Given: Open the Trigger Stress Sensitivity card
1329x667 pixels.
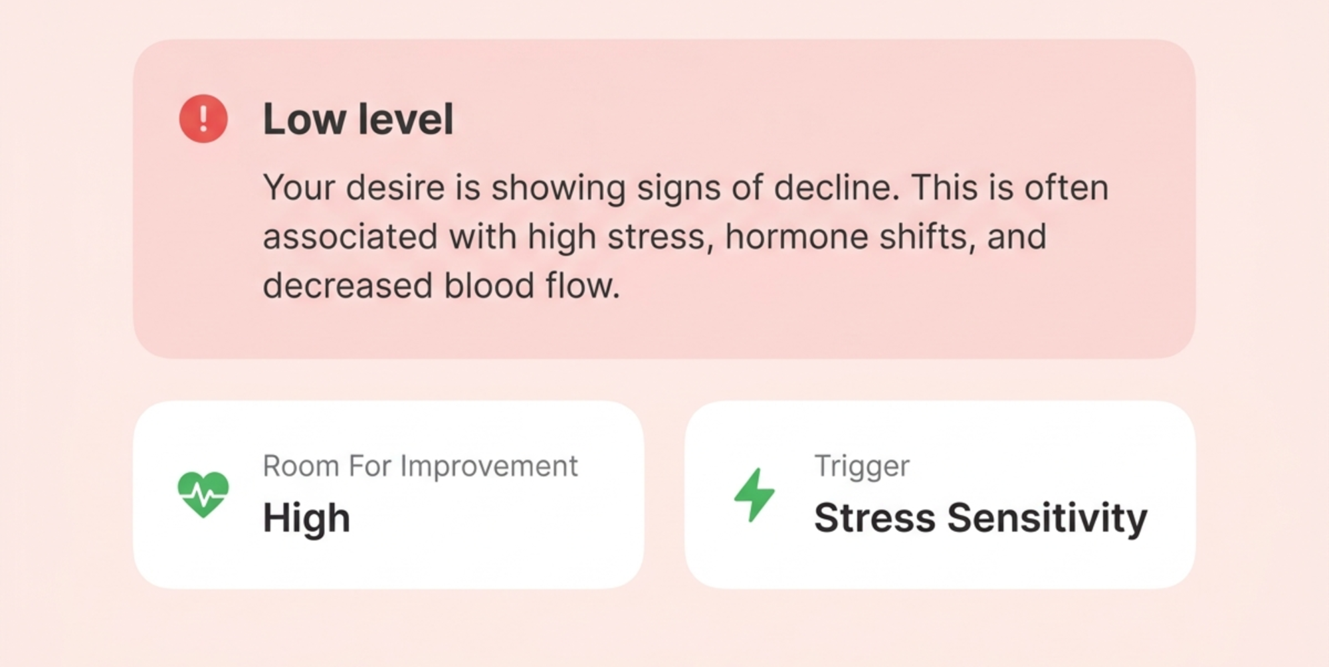Looking at the screenshot, I should (940, 494).
